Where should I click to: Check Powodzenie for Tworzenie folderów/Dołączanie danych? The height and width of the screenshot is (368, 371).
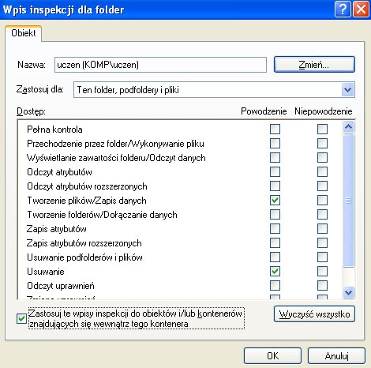pos(275,215)
